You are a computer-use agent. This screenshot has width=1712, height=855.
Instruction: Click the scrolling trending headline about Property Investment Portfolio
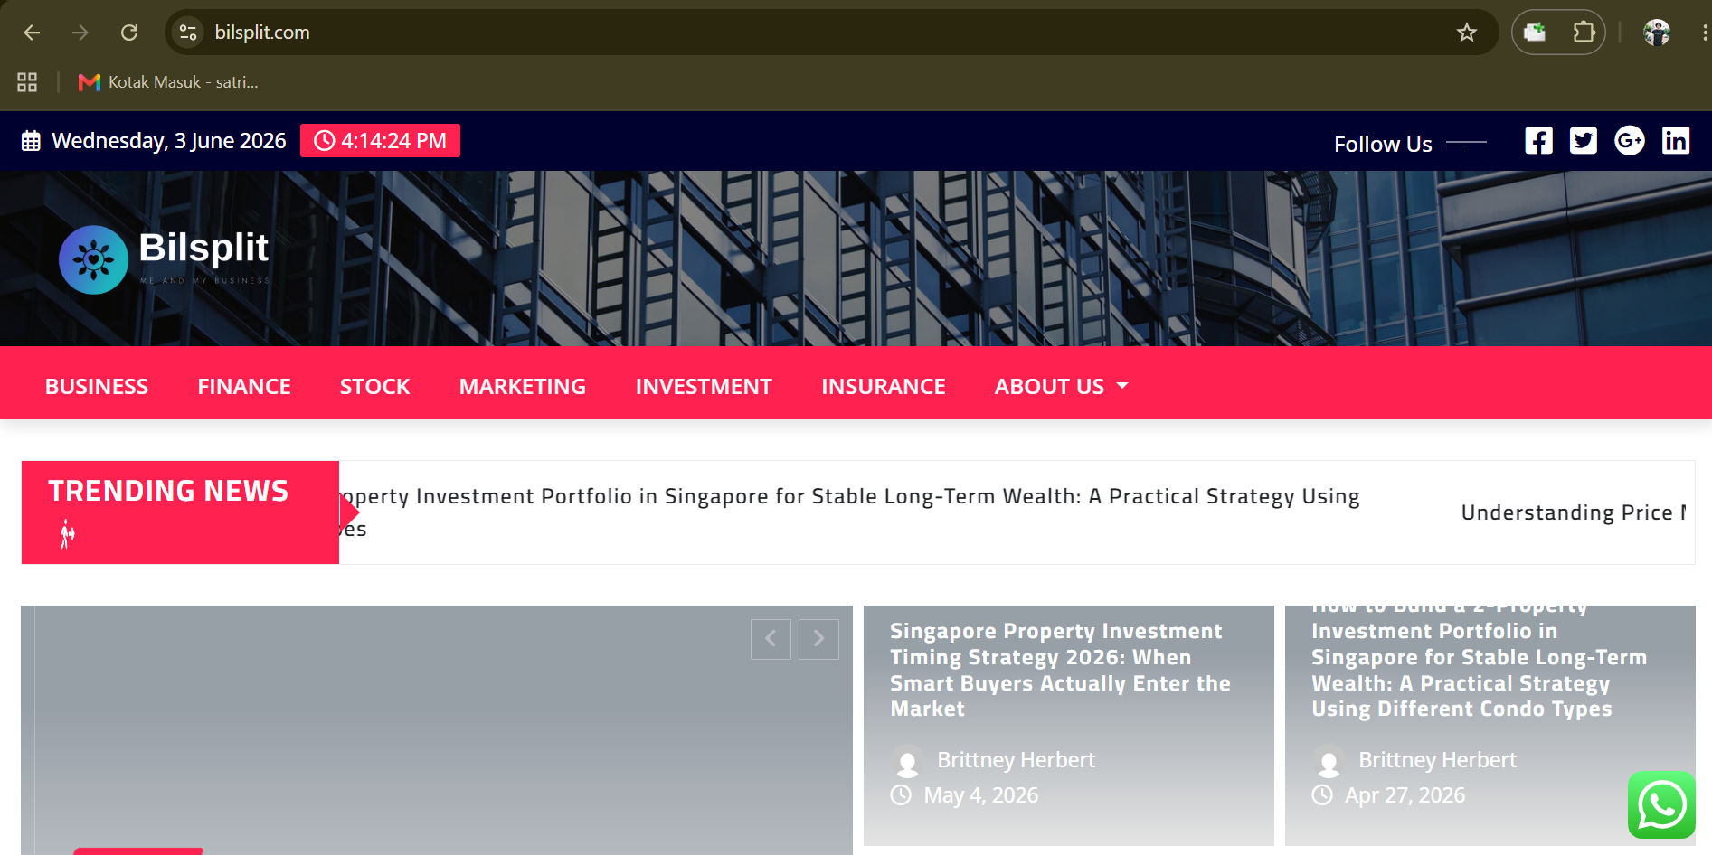click(849, 512)
